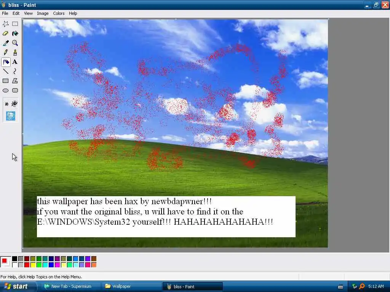Click the on-screen keyboard icon in taskbar
The image size is (390, 292).
tap(341, 287)
